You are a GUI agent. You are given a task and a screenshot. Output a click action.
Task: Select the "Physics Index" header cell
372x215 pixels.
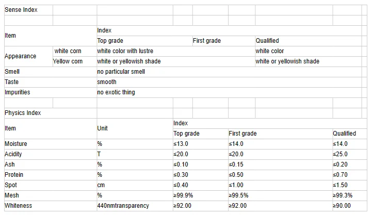[23, 113]
